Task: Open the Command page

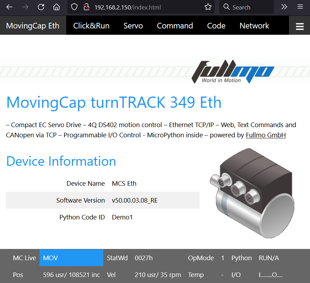Action: (175, 26)
